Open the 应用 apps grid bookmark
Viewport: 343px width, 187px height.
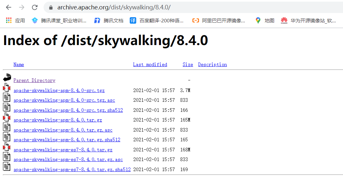(15, 20)
